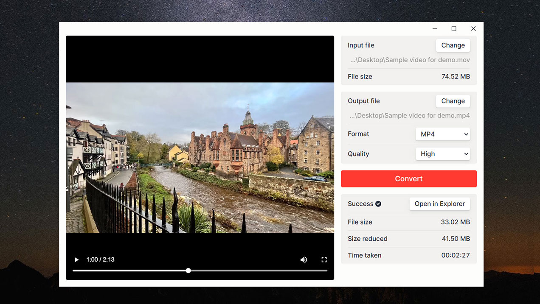Screen dimensions: 540x304
Task: Click the Time taken label
Action: pyautogui.click(x=365, y=255)
